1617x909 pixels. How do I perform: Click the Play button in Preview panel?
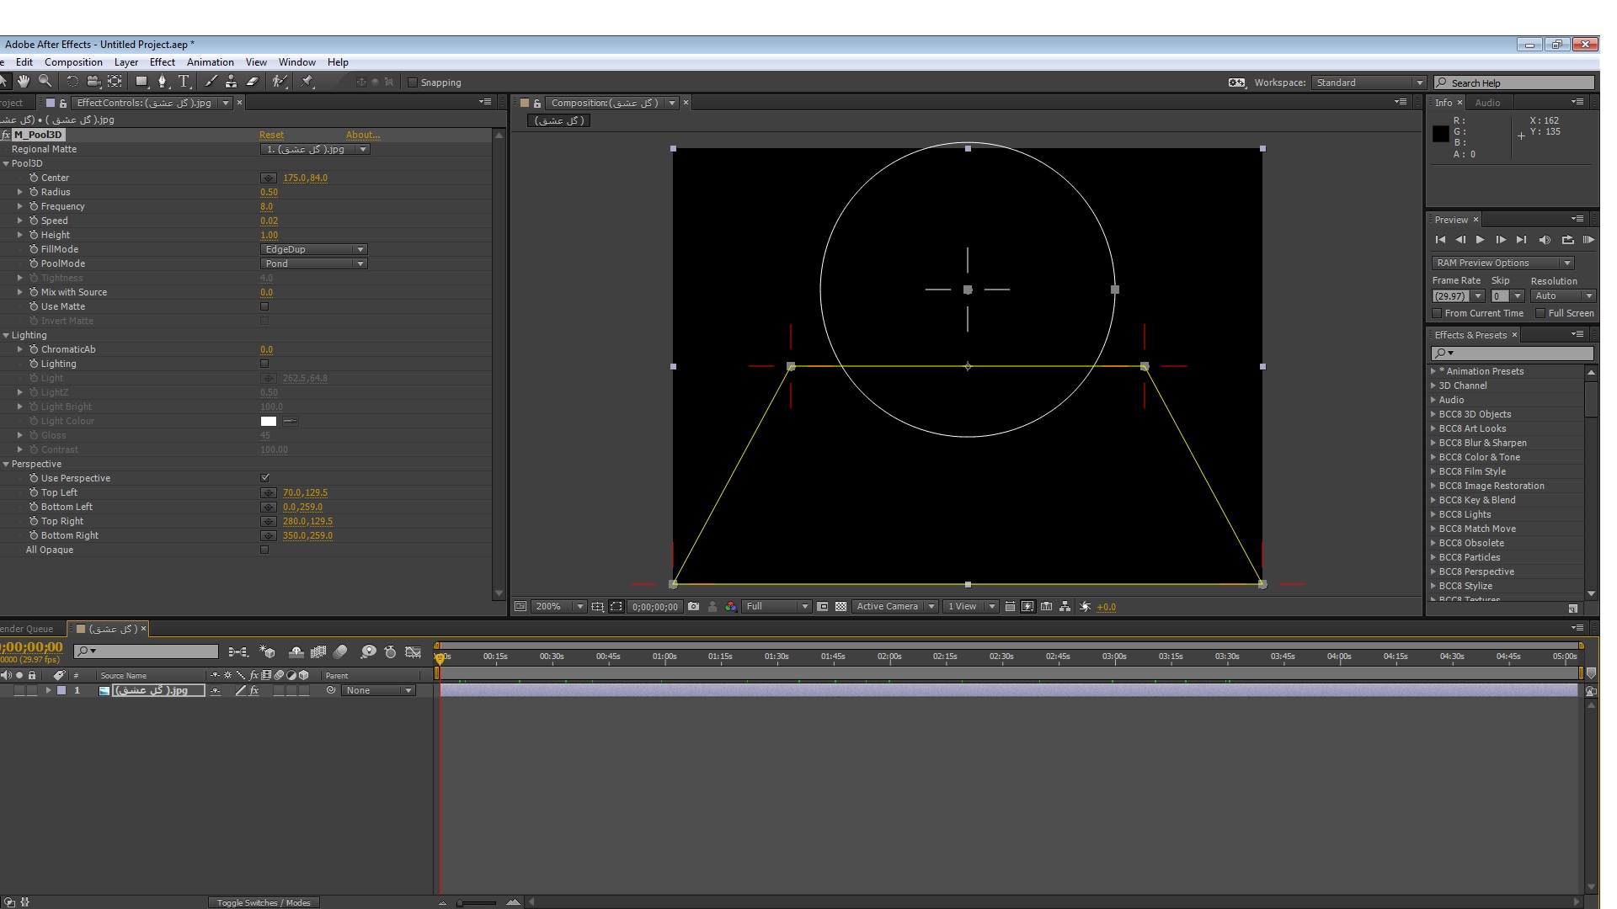1480,240
